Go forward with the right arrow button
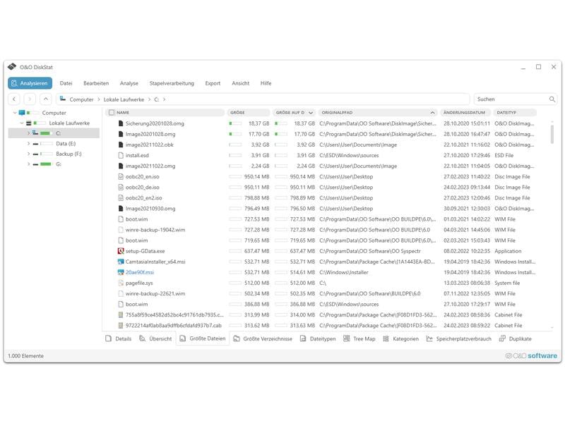This screenshot has height=423, width=565. pyautogui.click(x=30, y=99)
